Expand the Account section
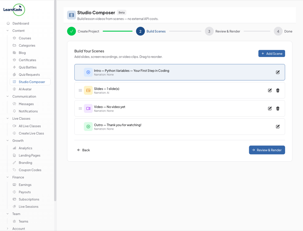303x231 pixels. pyautogui.click(x=8, y=229)
